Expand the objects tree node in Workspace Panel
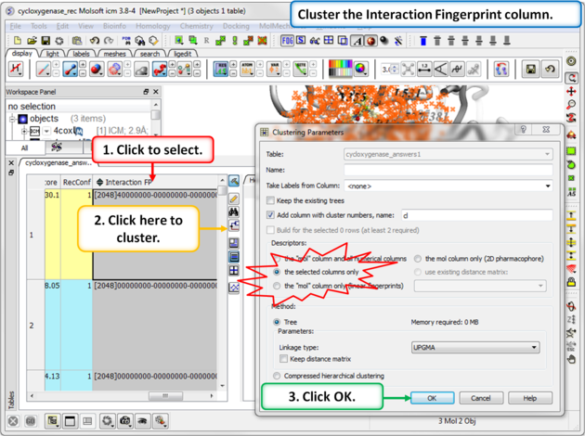Image resolution: width=585 pixels, height=436 pixels. pos(12,119)
